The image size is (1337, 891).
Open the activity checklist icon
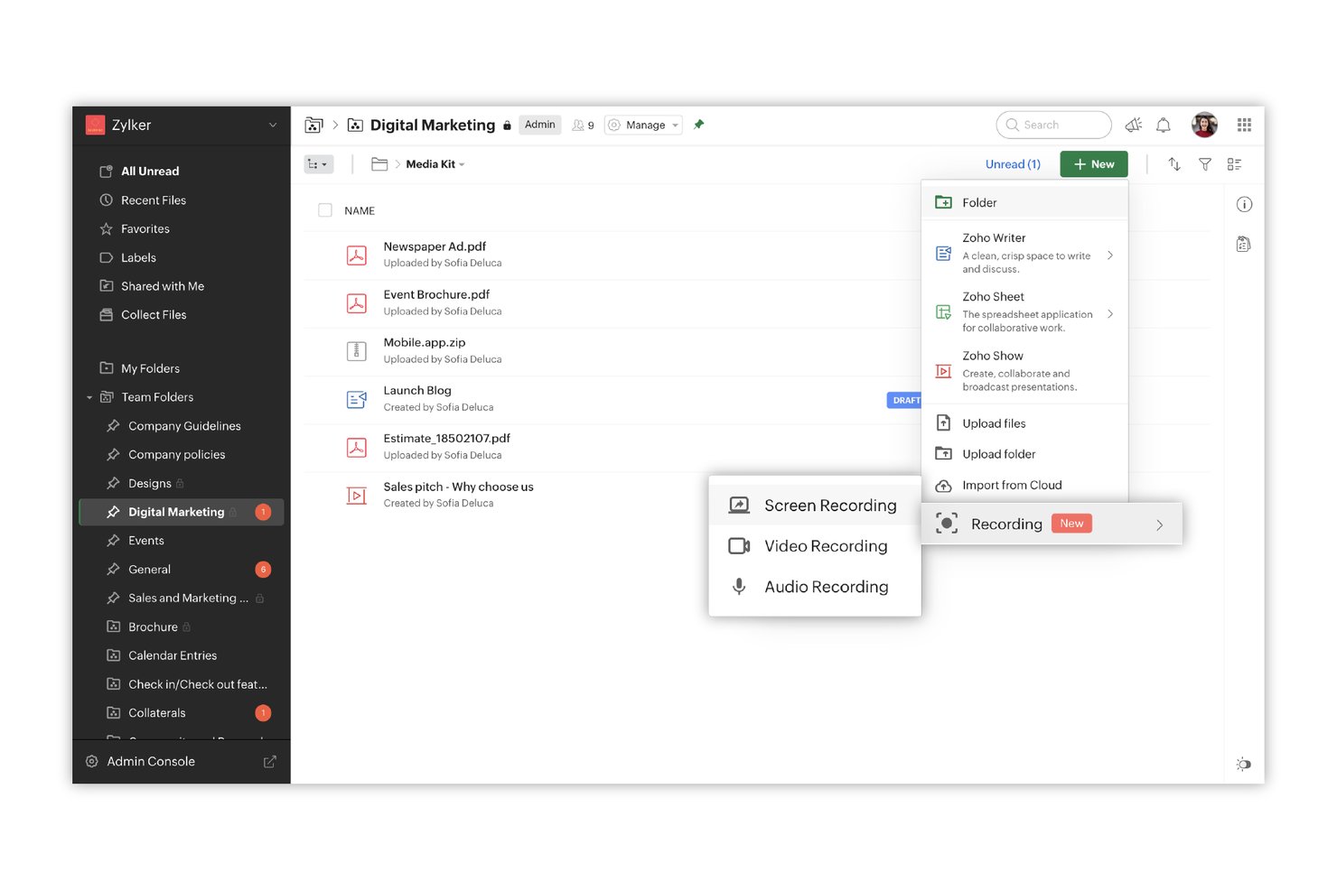pos(1244,244)
